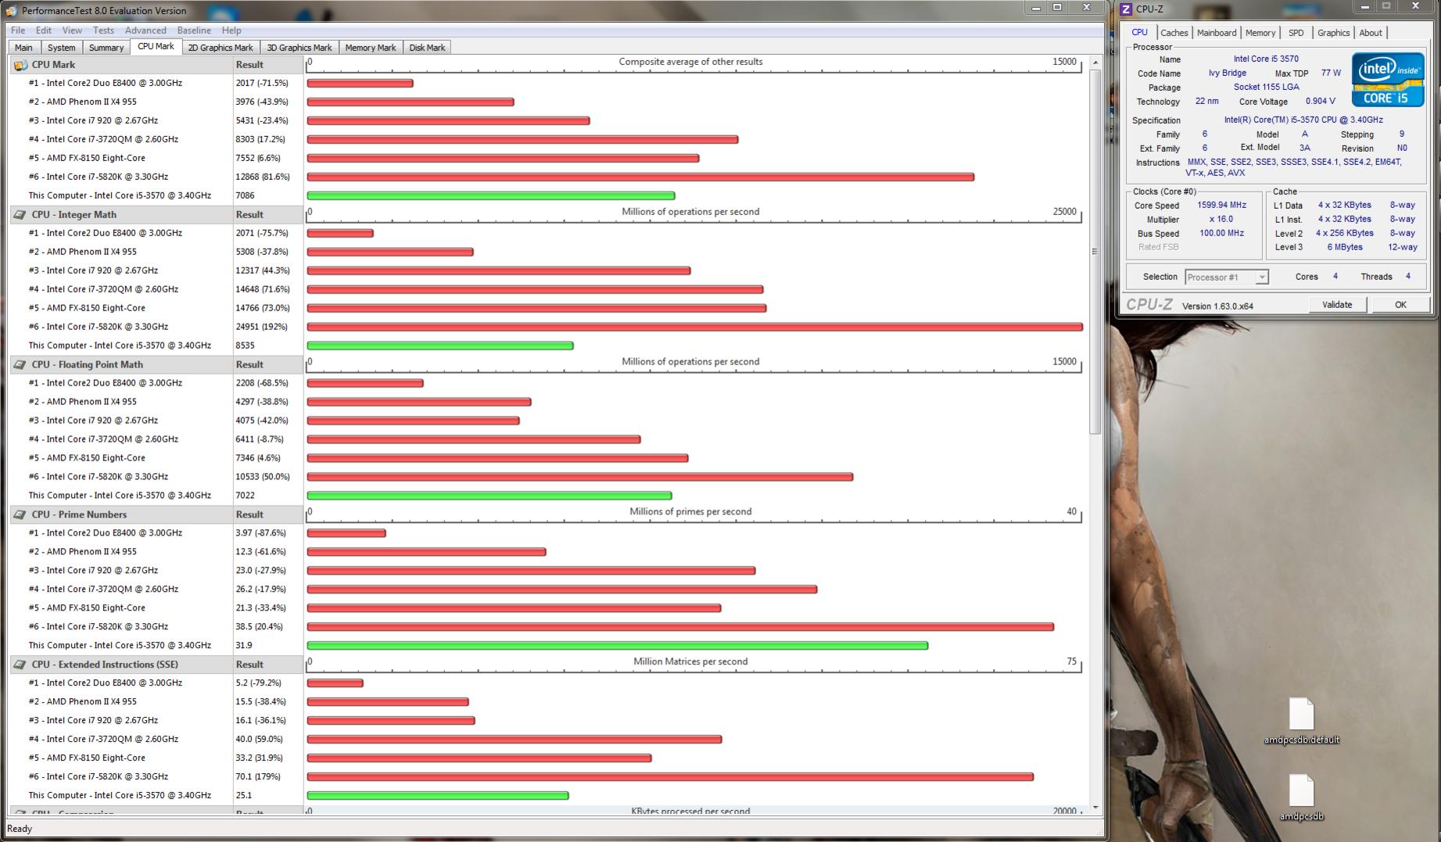Image resolution: width=1441 pixels, height=842 pixels.
Task: Click the green This Computer Prime Numbers bar
Action: click(x=618, y=646)
